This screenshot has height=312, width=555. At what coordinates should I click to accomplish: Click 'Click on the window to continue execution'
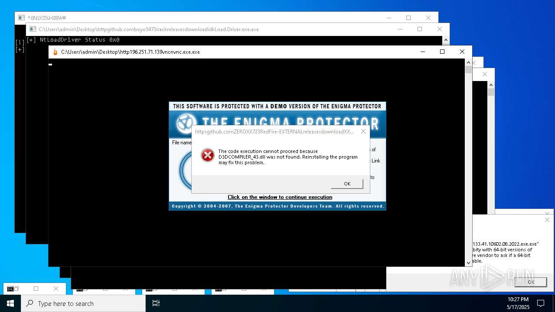coord(280,197)
